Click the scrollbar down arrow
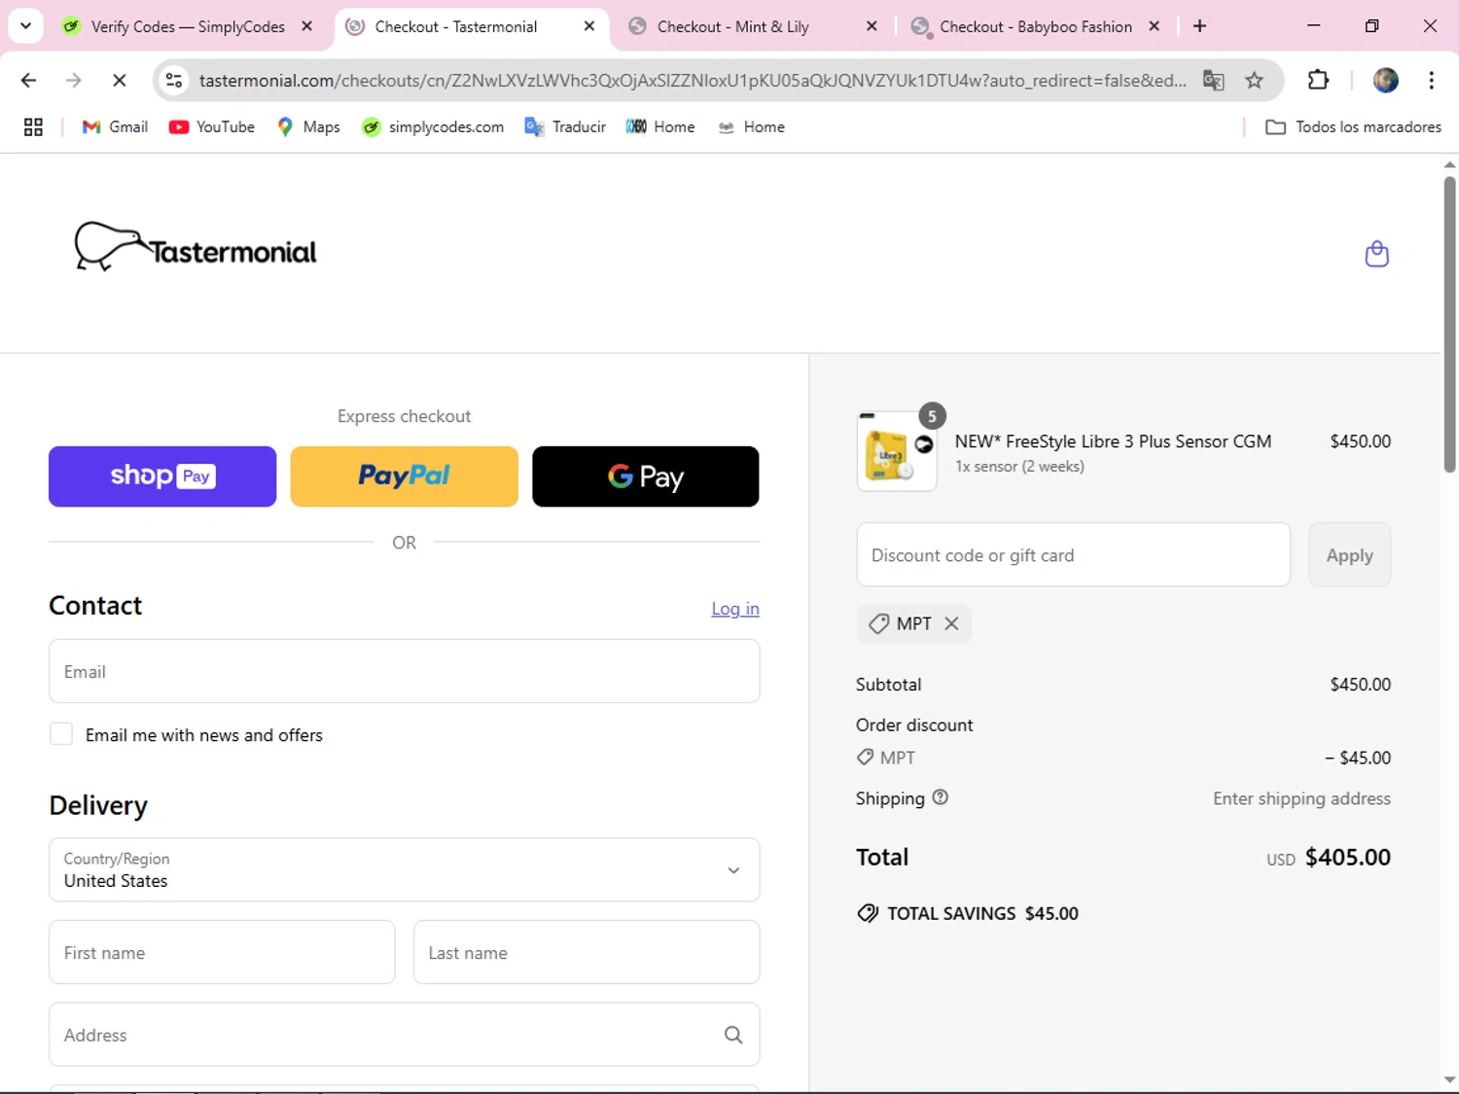This screenshot has height=1094, width=1459. coord(1449,1079)
